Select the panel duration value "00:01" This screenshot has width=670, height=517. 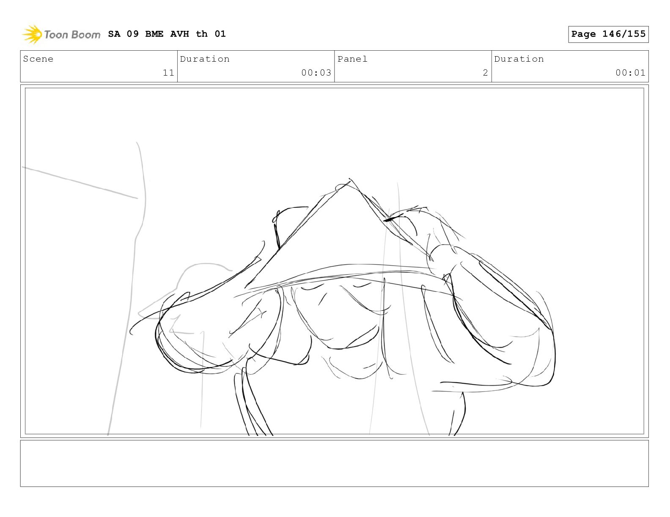(631, 73)
